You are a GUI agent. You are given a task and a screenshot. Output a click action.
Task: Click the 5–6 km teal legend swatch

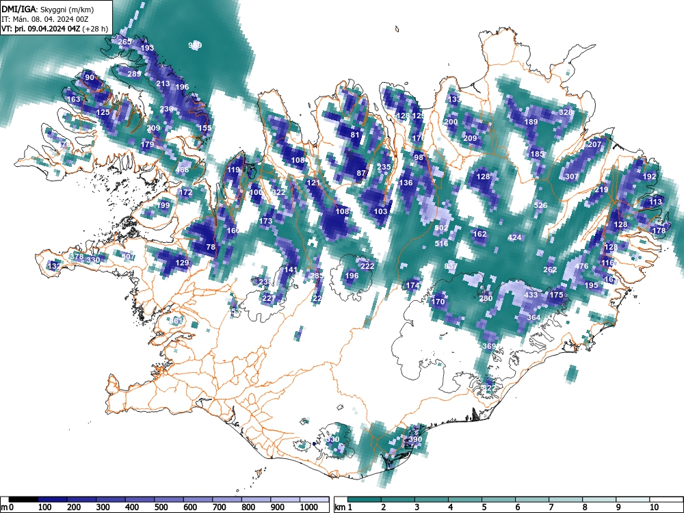coord(499,499)
